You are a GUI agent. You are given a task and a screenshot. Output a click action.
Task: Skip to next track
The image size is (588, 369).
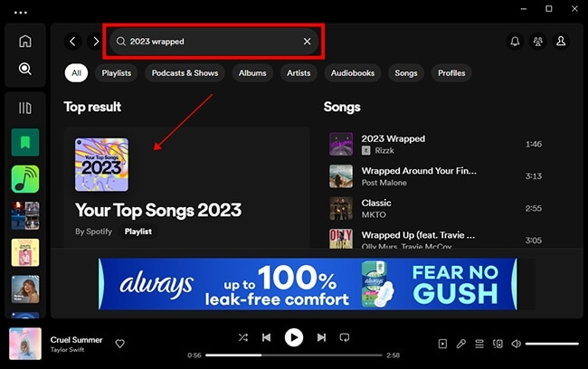tap(321, 337)
